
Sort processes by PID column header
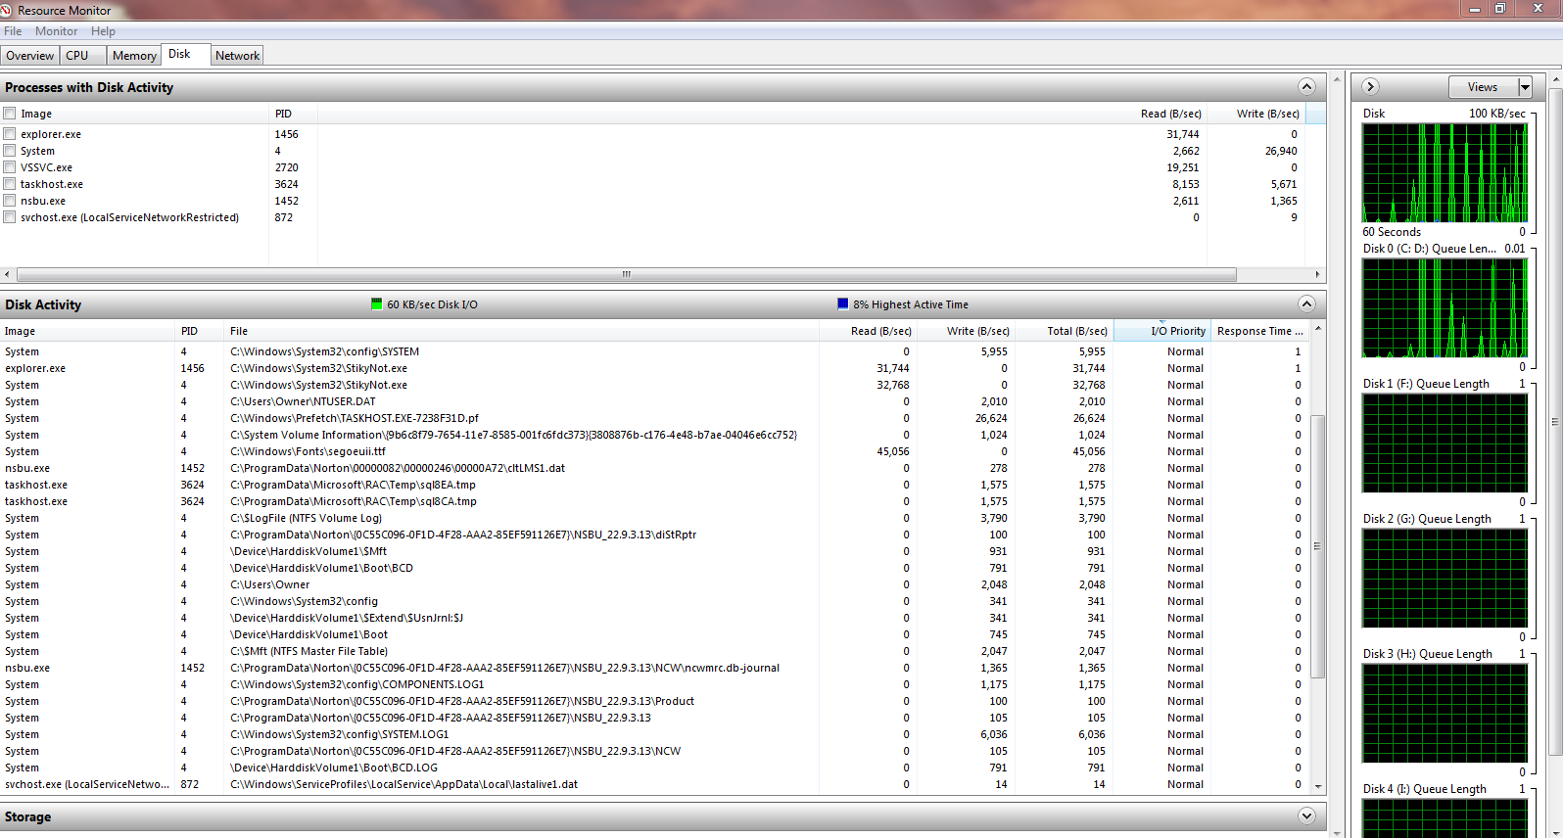tap(283, 114)
